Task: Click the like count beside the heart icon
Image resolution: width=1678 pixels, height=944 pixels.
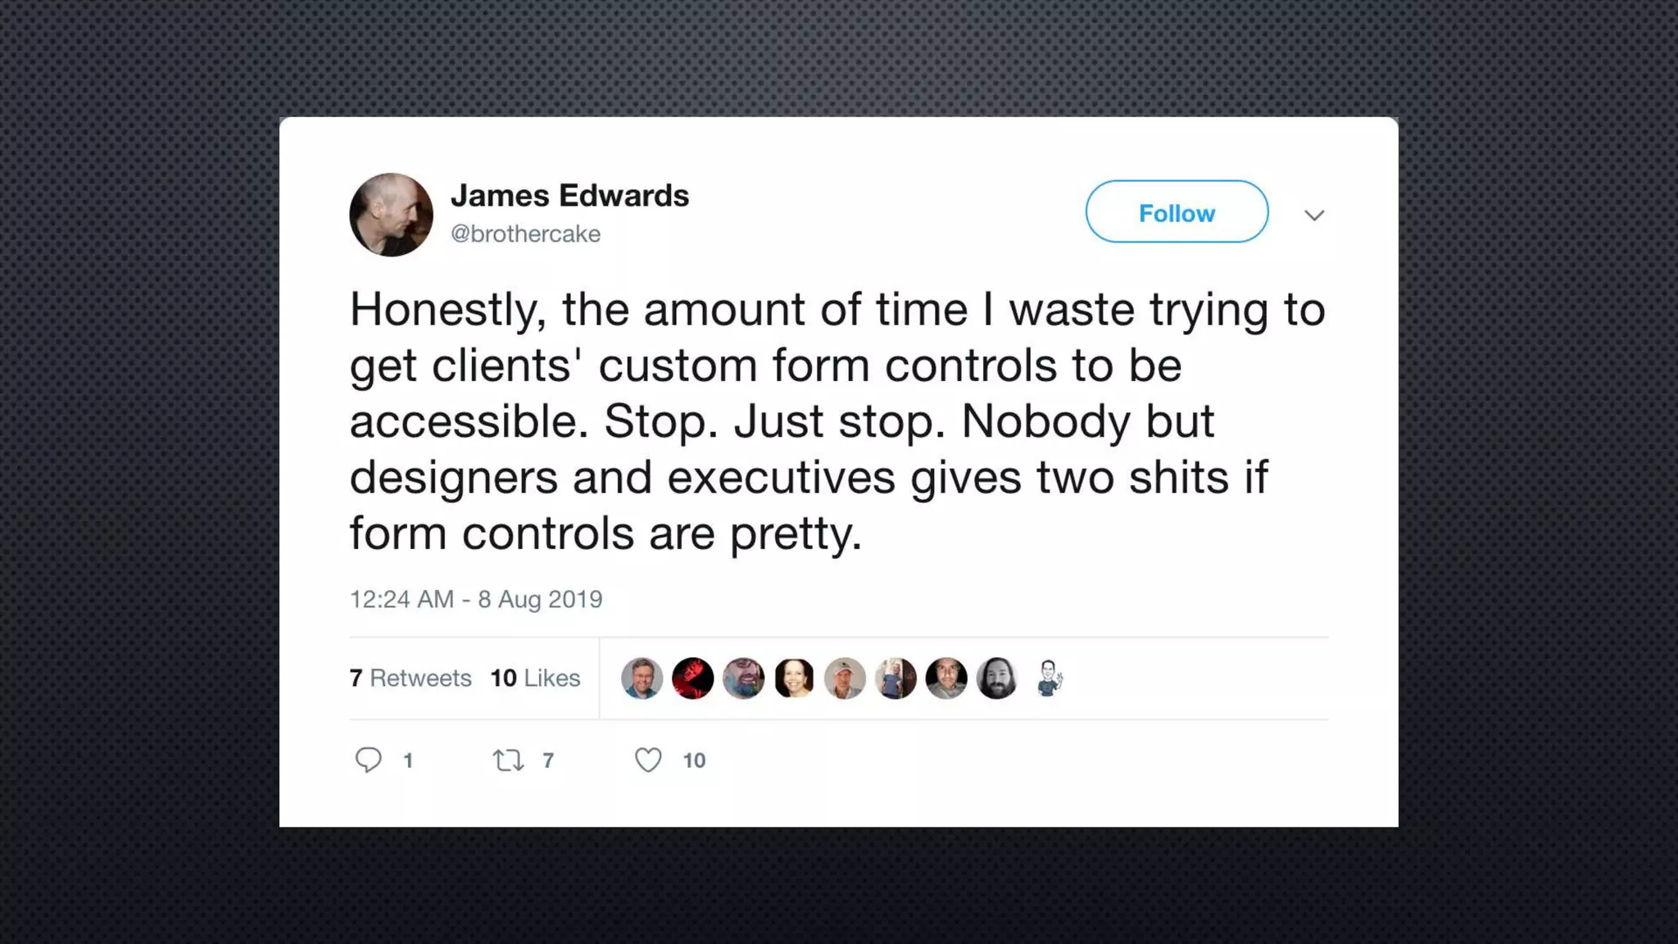Action: tap(694, 761)
